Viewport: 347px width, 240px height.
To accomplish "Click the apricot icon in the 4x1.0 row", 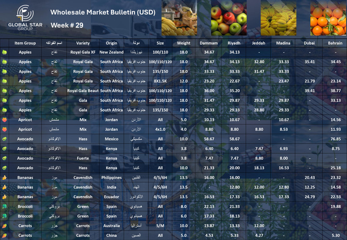I will (x=4, y=130).
